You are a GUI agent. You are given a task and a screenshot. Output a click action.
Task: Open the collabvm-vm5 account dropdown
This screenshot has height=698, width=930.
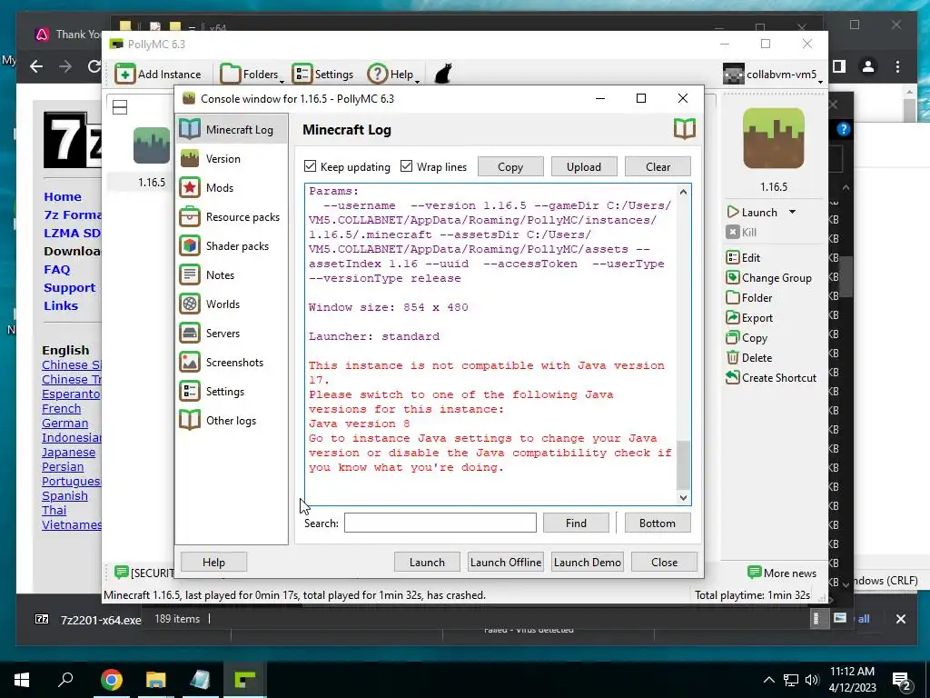774,75
